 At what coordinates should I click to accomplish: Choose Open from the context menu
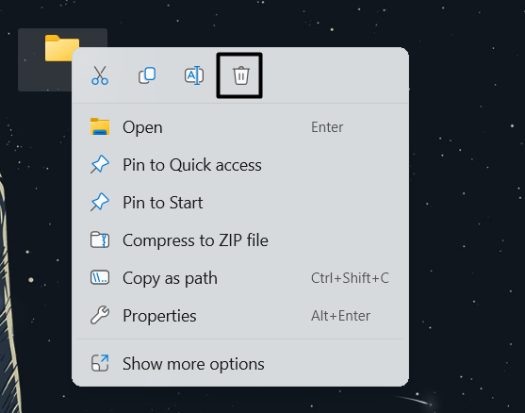(240, 127)
